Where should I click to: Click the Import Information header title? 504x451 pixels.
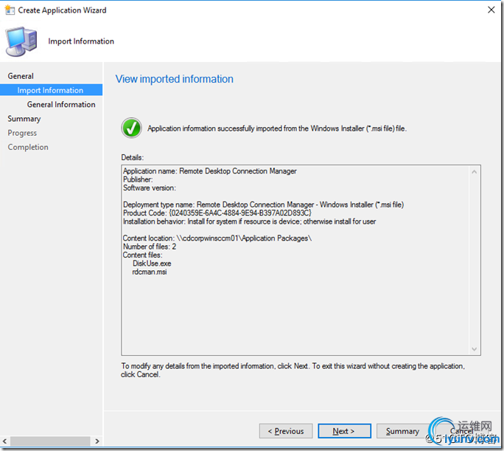click(81, 41)
